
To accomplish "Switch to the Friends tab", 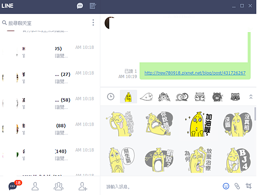I will tap(35, 186).
